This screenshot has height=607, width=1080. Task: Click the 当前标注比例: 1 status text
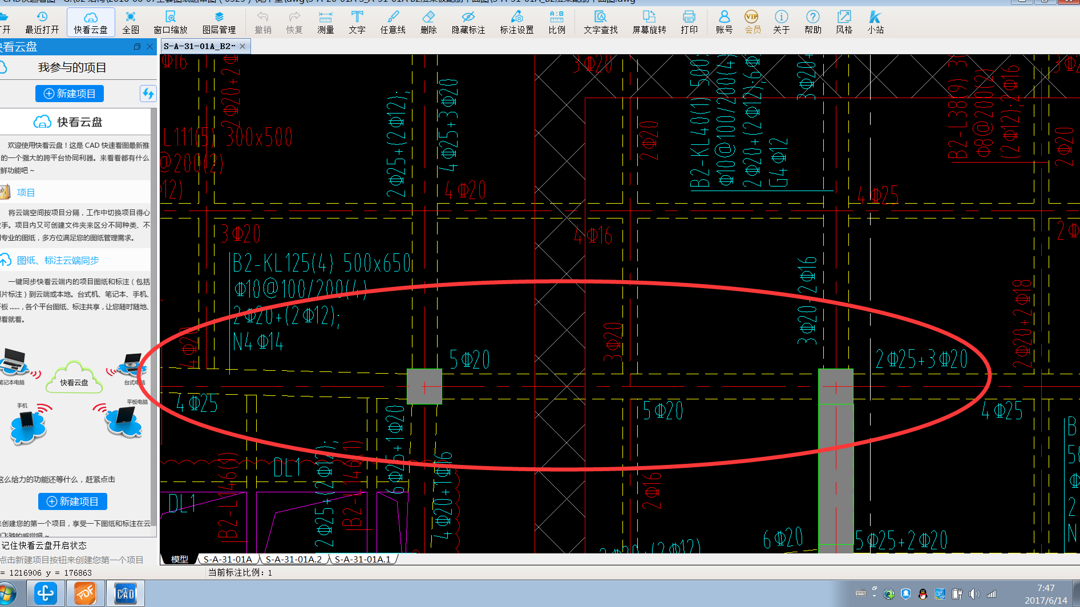(x=240, y=572)
